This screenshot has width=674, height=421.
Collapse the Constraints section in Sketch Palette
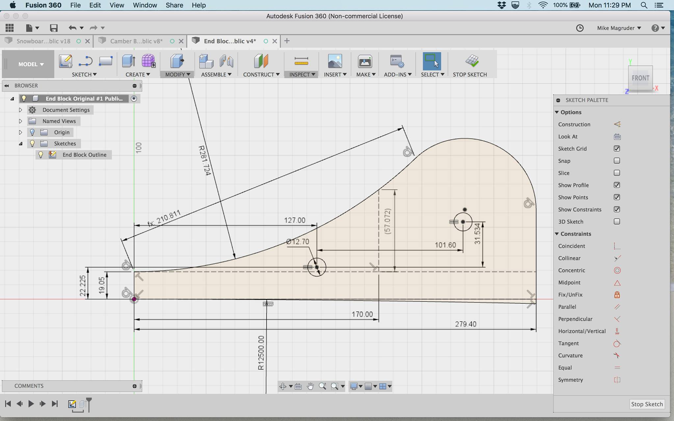point(557,234)
